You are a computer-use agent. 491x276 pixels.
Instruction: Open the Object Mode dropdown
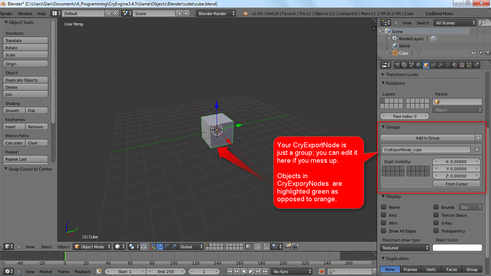click(x=92, y=247)
